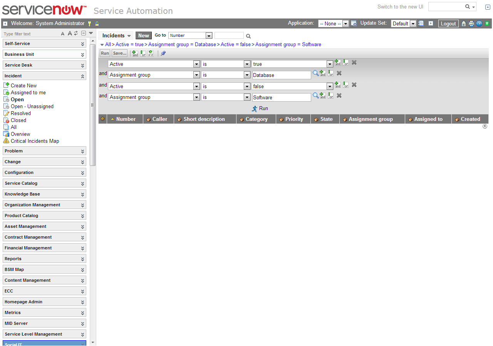Click Switch to the new UI link

(400, 7)
